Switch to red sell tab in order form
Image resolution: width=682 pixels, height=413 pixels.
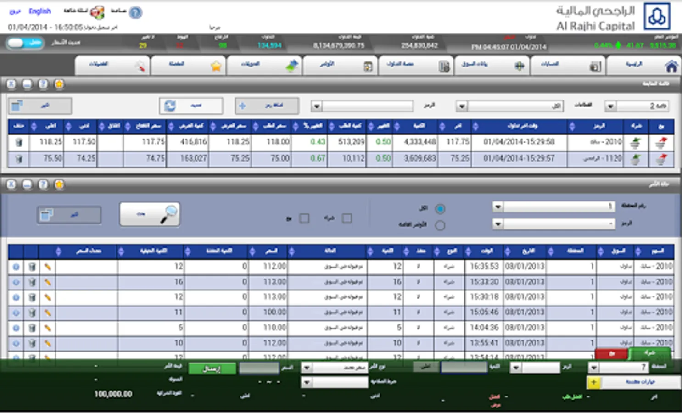(611, 354)
